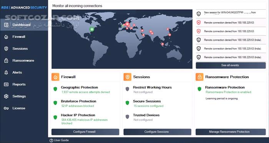Open the Dashboard menu item
This screenshot has height=143, width=269.
(x=24, y=25)
